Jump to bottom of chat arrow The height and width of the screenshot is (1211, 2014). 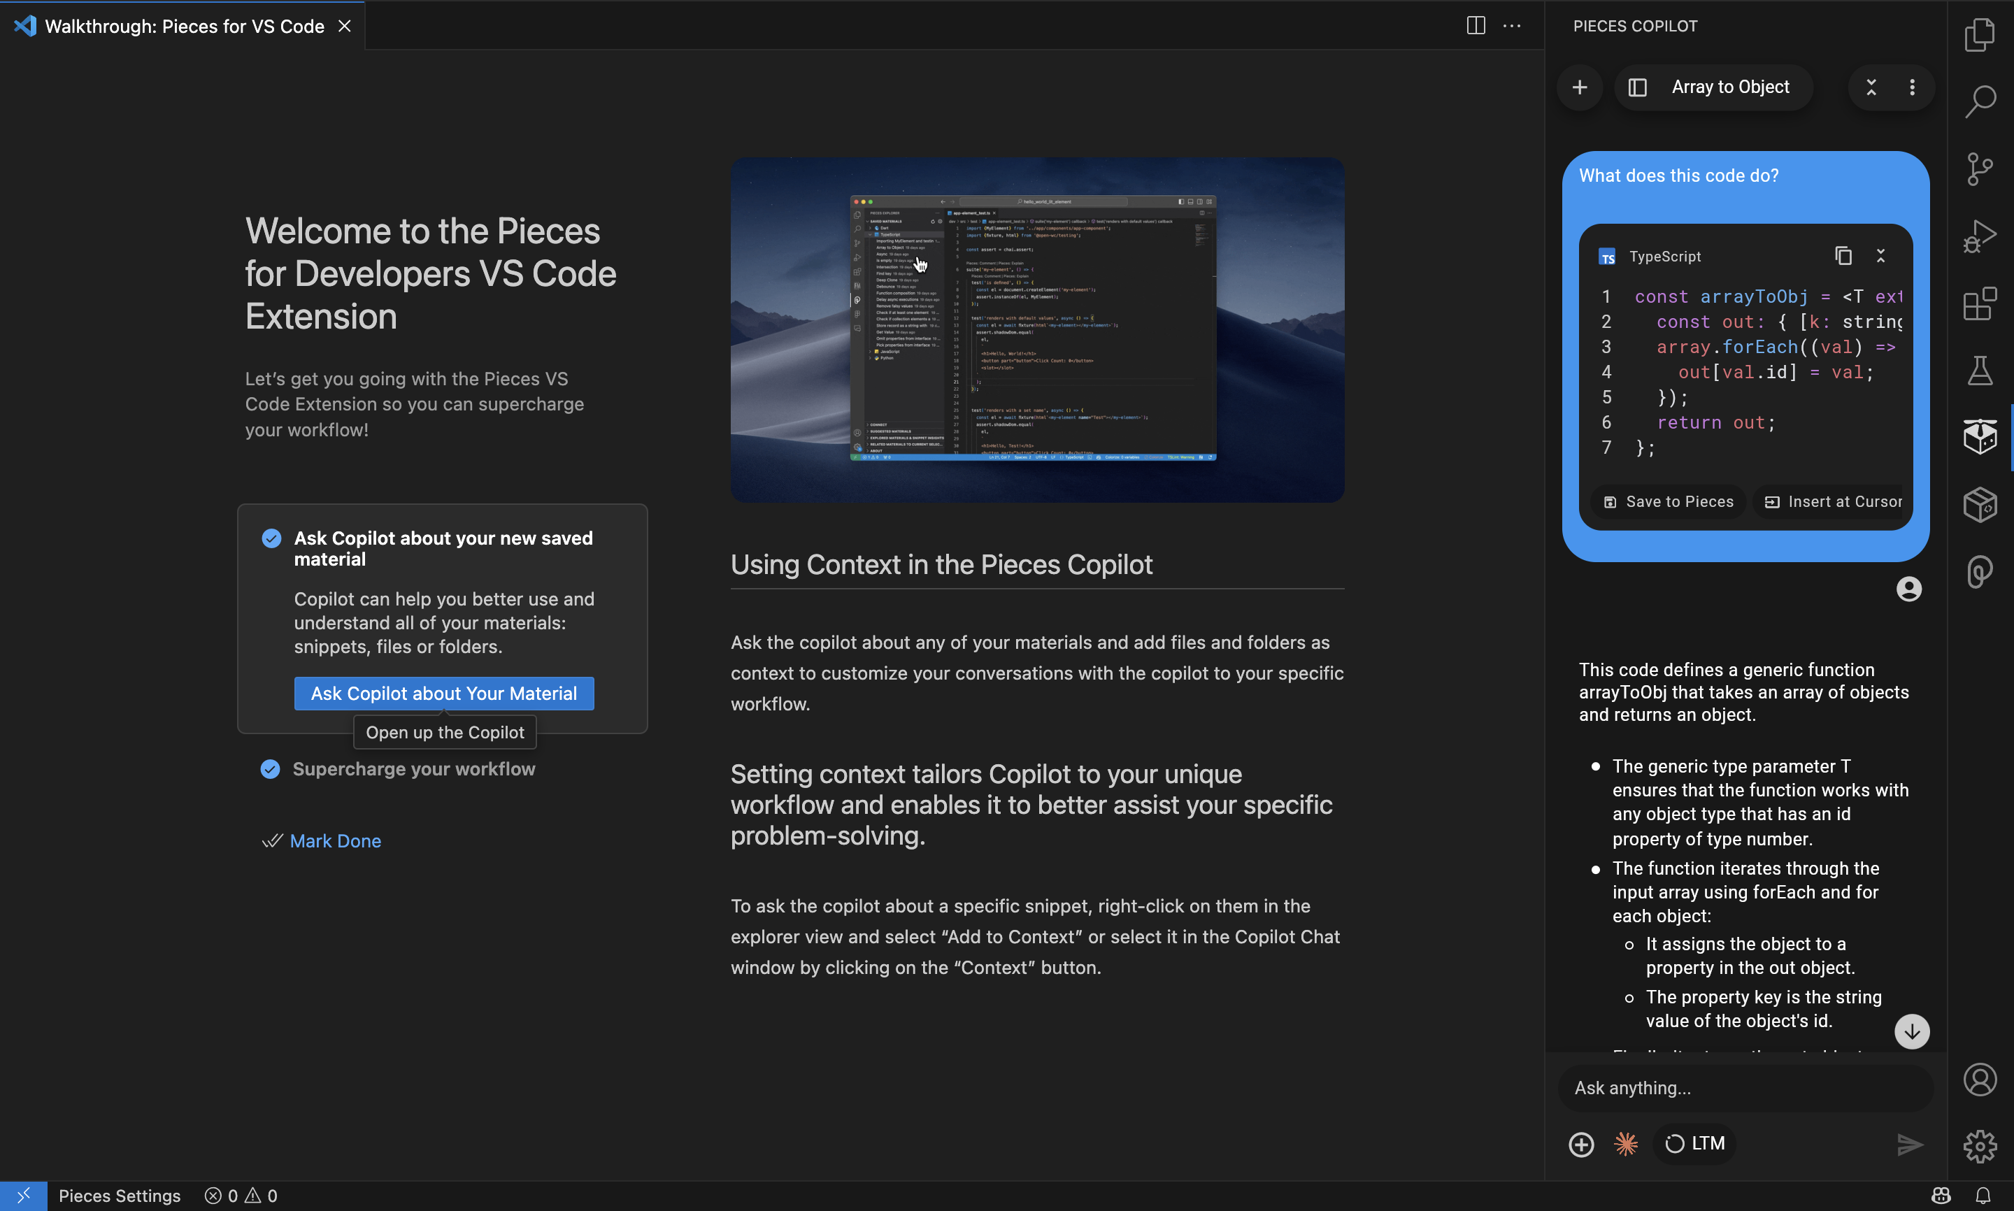(1911, 1031)
